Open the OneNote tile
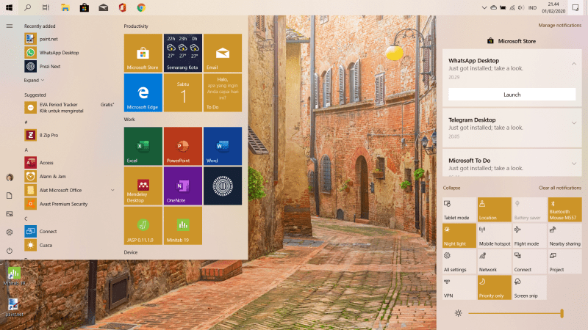 coord(182,186)
